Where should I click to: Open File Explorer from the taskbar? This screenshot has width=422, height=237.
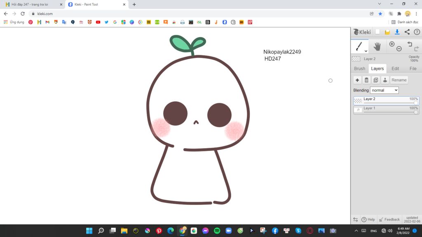(x=124, y=231)
